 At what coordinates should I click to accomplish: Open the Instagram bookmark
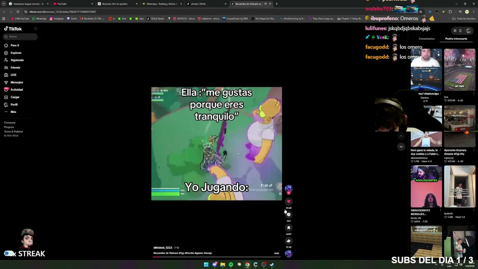point(57,19)
